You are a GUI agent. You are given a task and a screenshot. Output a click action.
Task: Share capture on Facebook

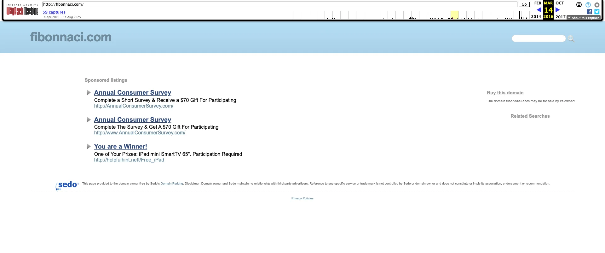(589, 12)
